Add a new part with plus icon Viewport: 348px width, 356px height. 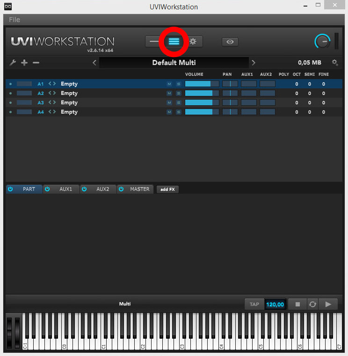[24, 62]
